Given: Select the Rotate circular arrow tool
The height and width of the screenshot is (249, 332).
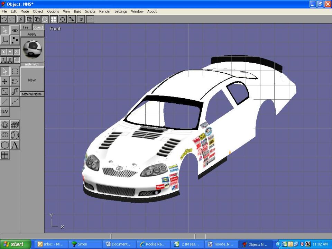Looking at the screenshot, I should coord(15,81).
